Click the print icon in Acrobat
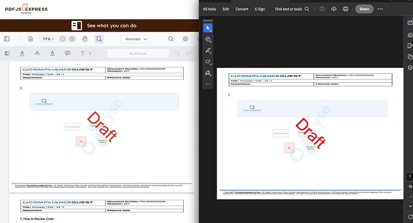The width and height of the screenshot is (413, 223). pyautogui.click(x=345, y=9)
